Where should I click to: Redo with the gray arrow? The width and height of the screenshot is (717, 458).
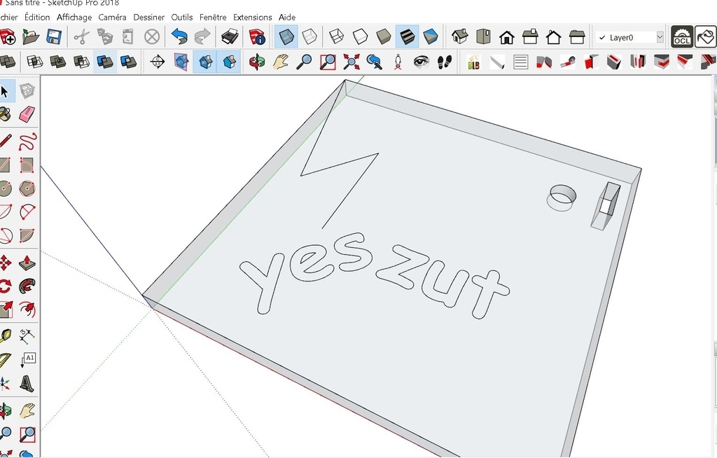pos(202,36)
